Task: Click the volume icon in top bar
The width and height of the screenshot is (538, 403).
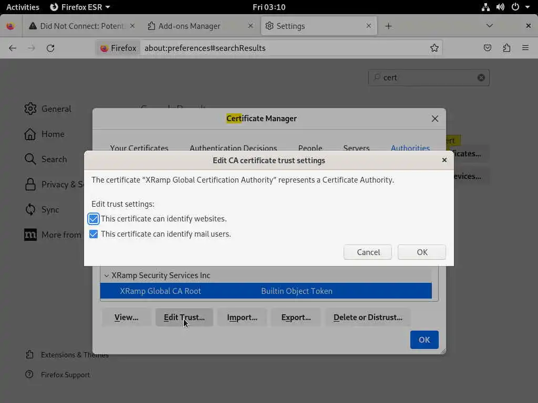Action: 500,7
